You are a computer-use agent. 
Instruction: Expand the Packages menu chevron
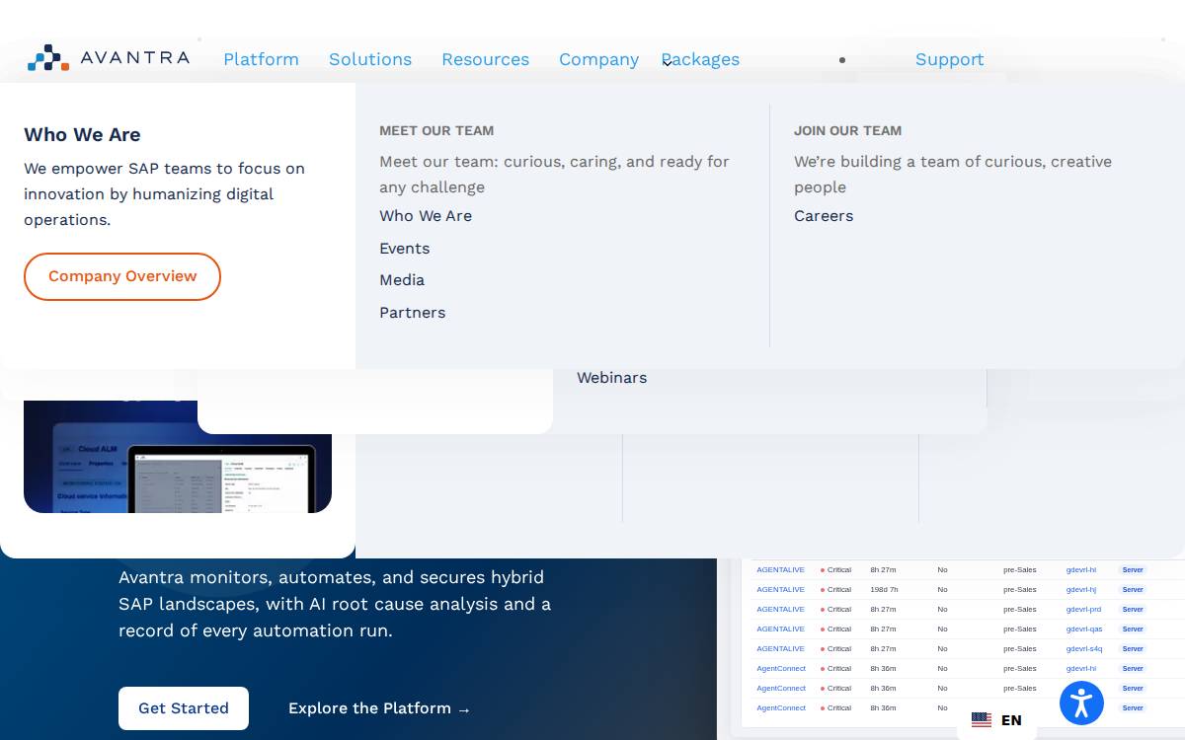(668, 62)
